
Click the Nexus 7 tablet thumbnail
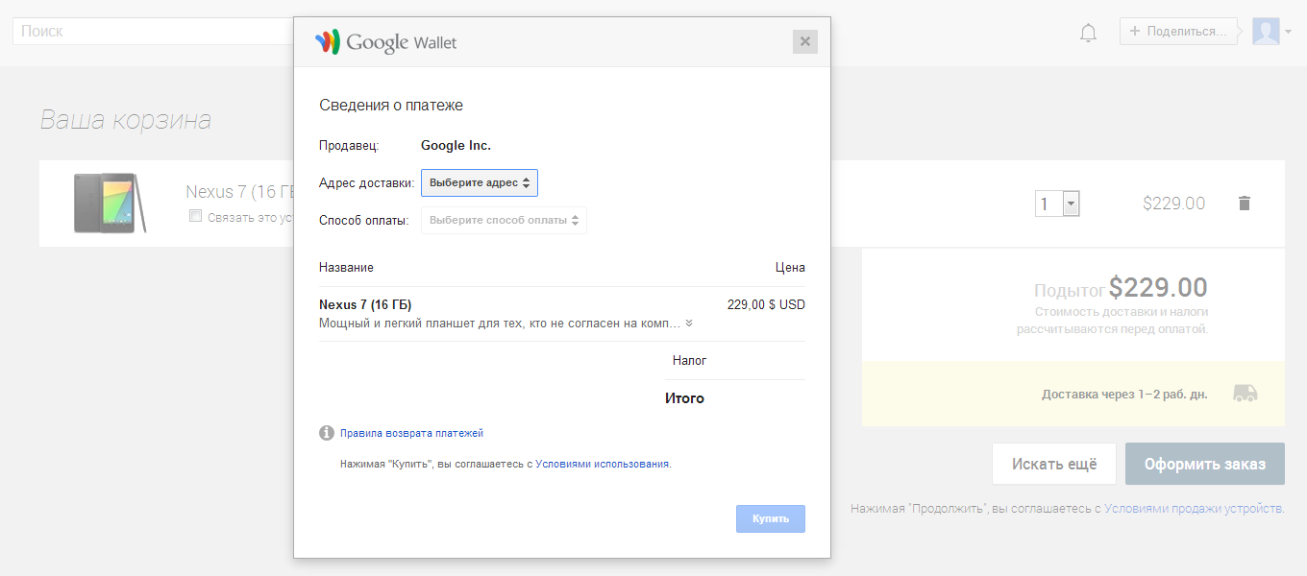tap(110, 204)
